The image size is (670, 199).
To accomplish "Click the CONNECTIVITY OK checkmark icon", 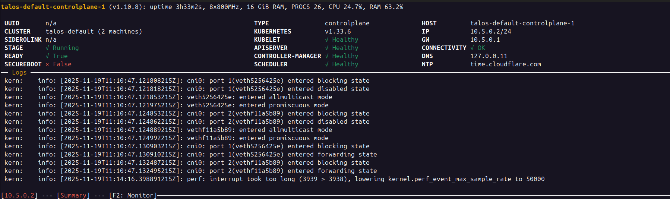I will click(x=472, y=48).
